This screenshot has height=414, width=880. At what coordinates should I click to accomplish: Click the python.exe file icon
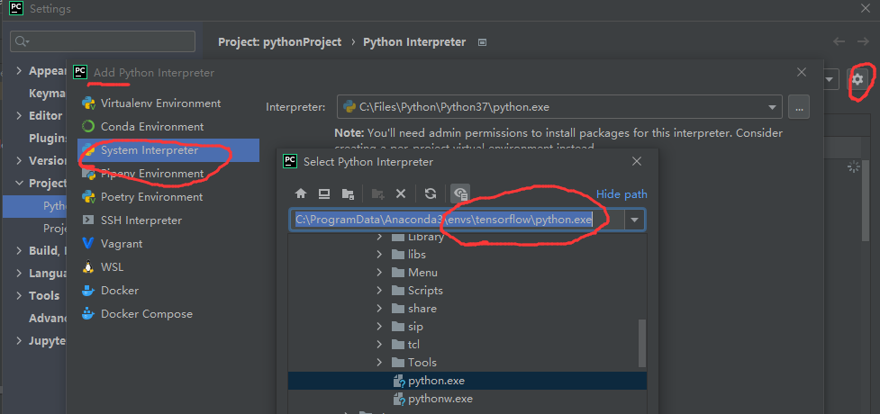point(398,381)
